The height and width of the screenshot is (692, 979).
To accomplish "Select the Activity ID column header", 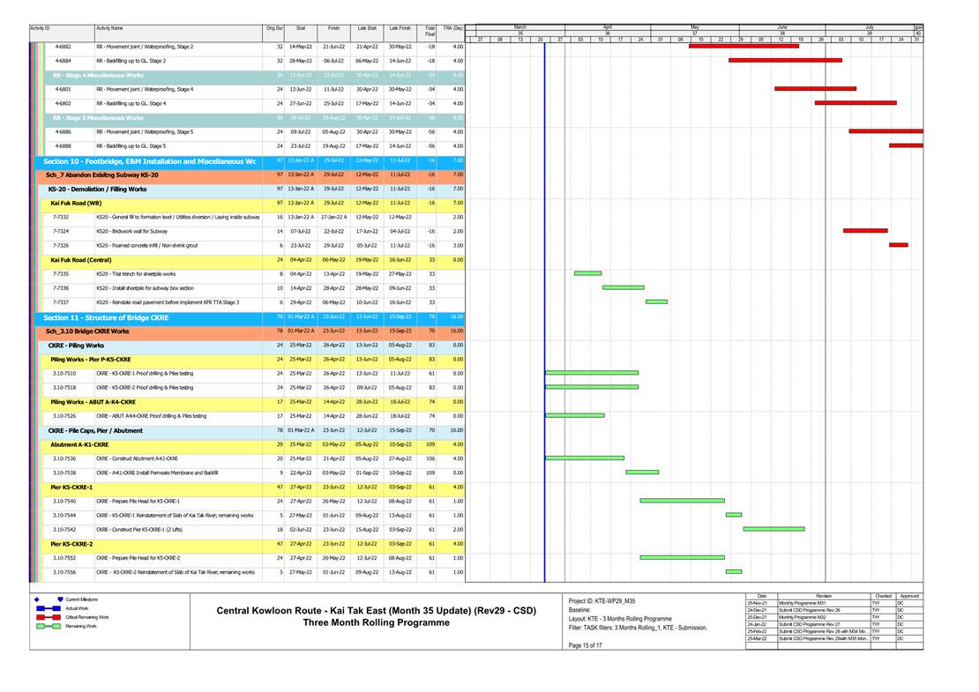I will (x=40, y=29).
